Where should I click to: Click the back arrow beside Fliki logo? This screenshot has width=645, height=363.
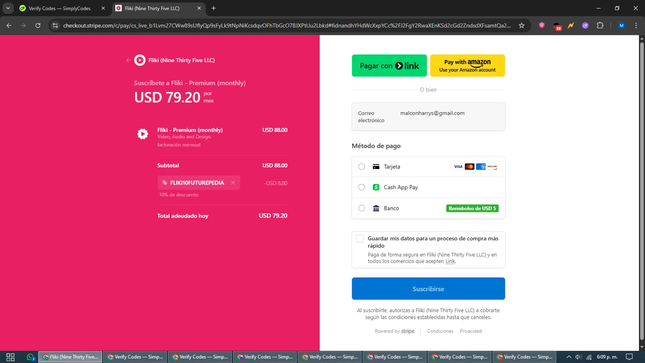tap(128, 60)
